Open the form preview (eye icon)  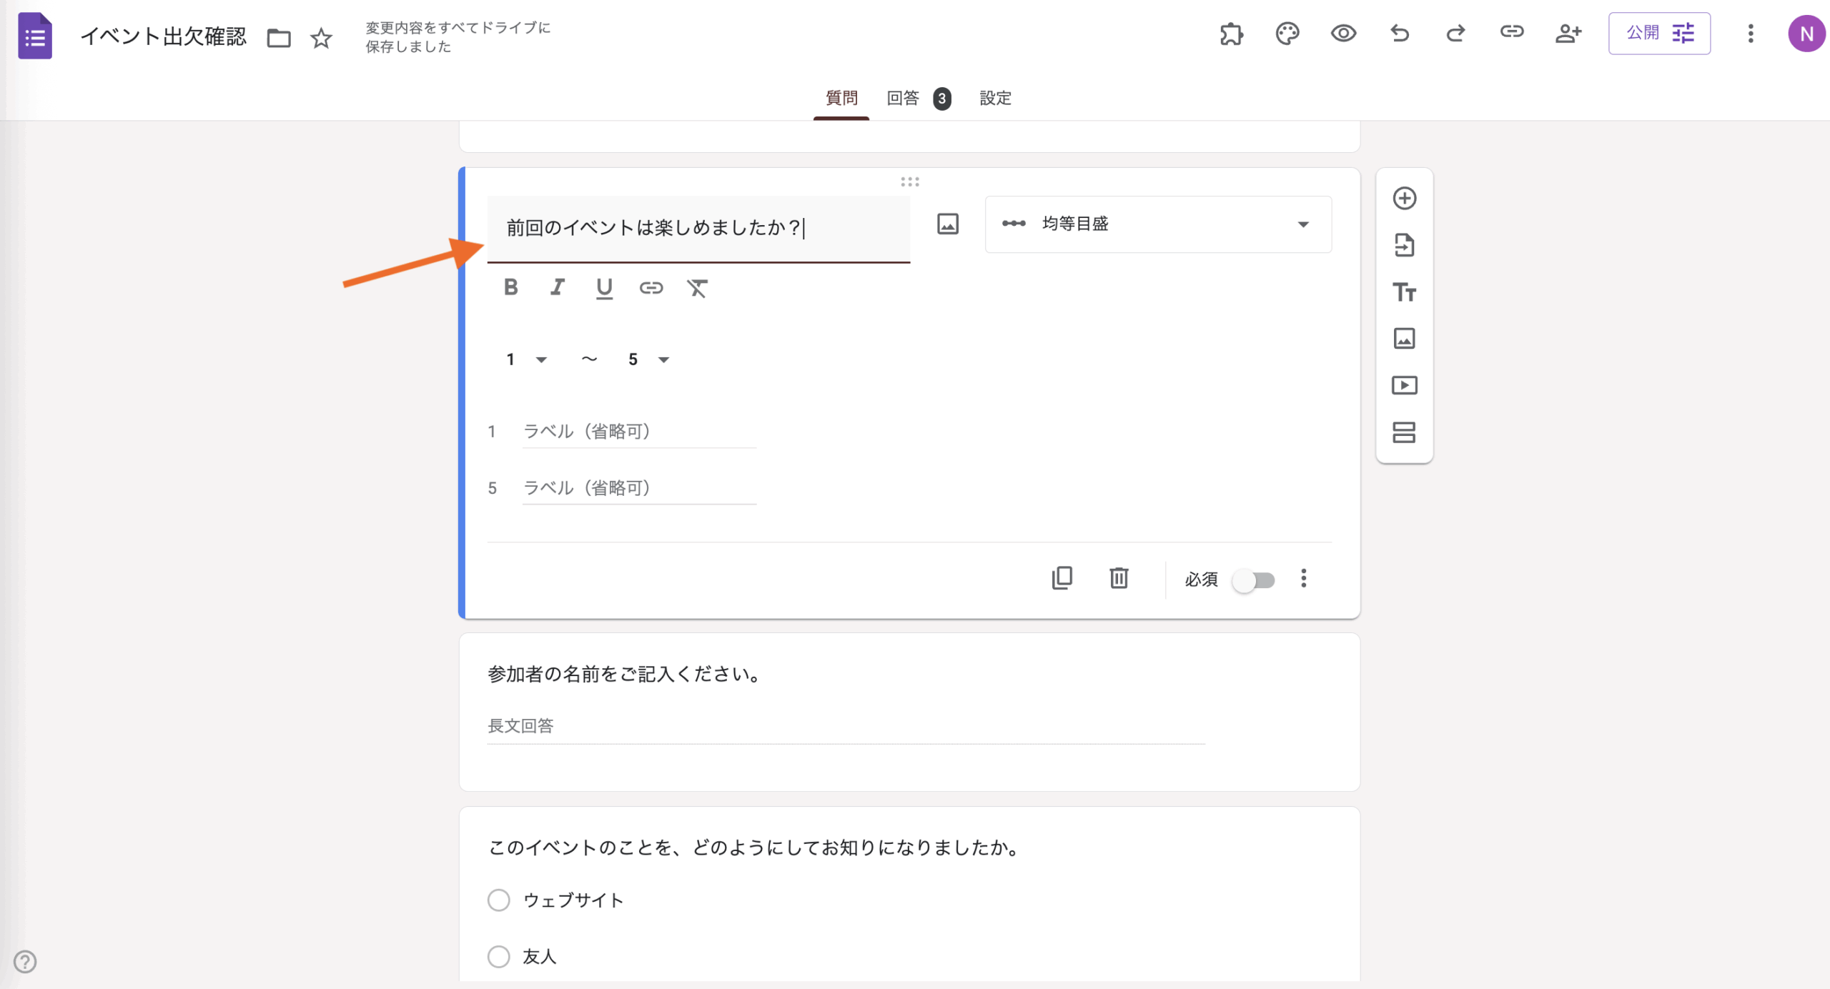(x=1344, y=34)
